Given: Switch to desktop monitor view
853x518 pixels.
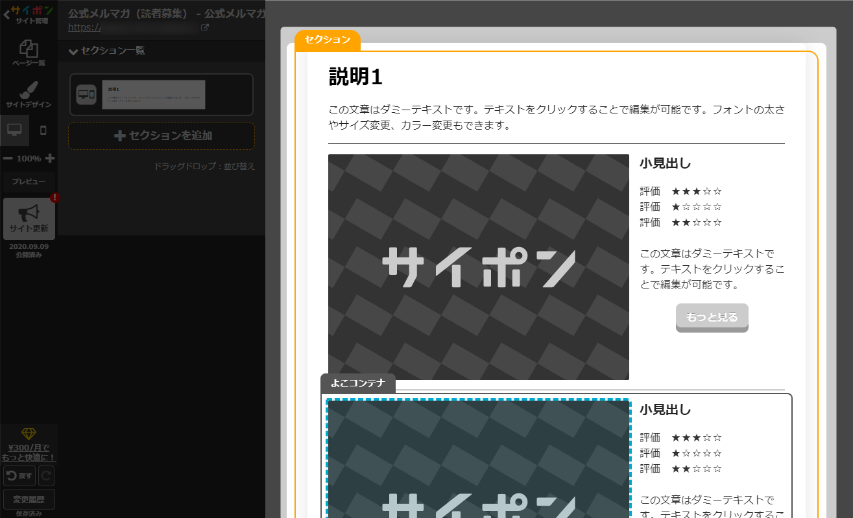Looking at the screenshot, I should click(14, 130).
